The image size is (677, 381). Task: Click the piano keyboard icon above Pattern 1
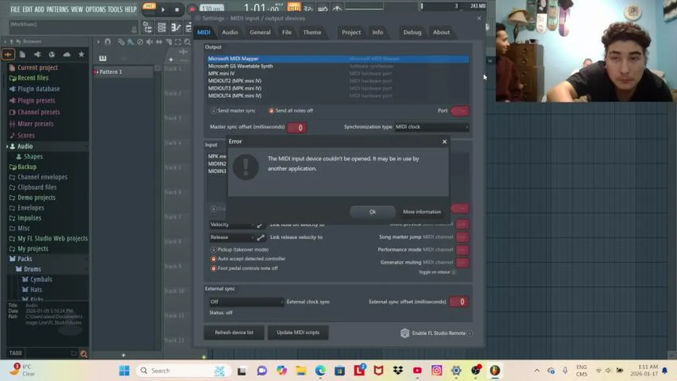point(103,58)
